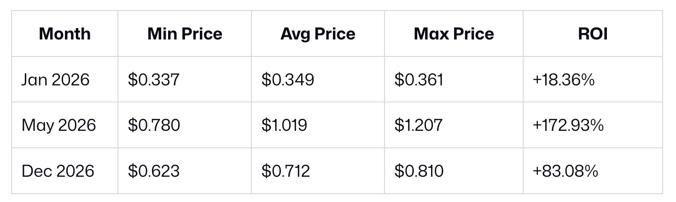Image resolution: width=676 pixels, height=202 pixels.
Task: Click the Min Price column header
Action: pyautogui.click(x=185, y=34)
